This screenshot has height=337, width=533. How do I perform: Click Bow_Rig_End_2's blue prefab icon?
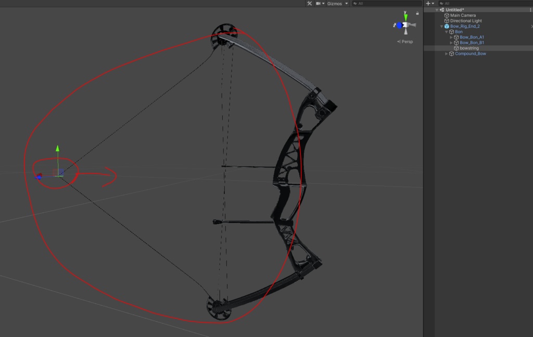(x=448, y=26)
